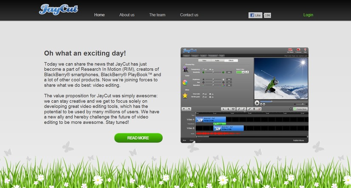
Task: Click the Login link
Action: [308, 15]
